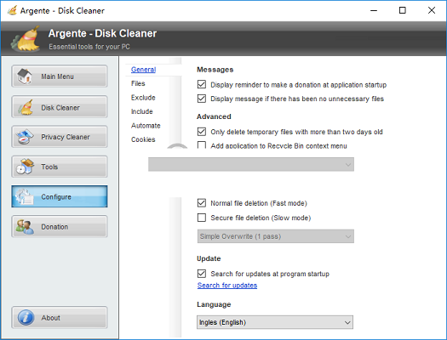
Task: Maximize the Argente Disk Cleaner window
Action: 402,10
